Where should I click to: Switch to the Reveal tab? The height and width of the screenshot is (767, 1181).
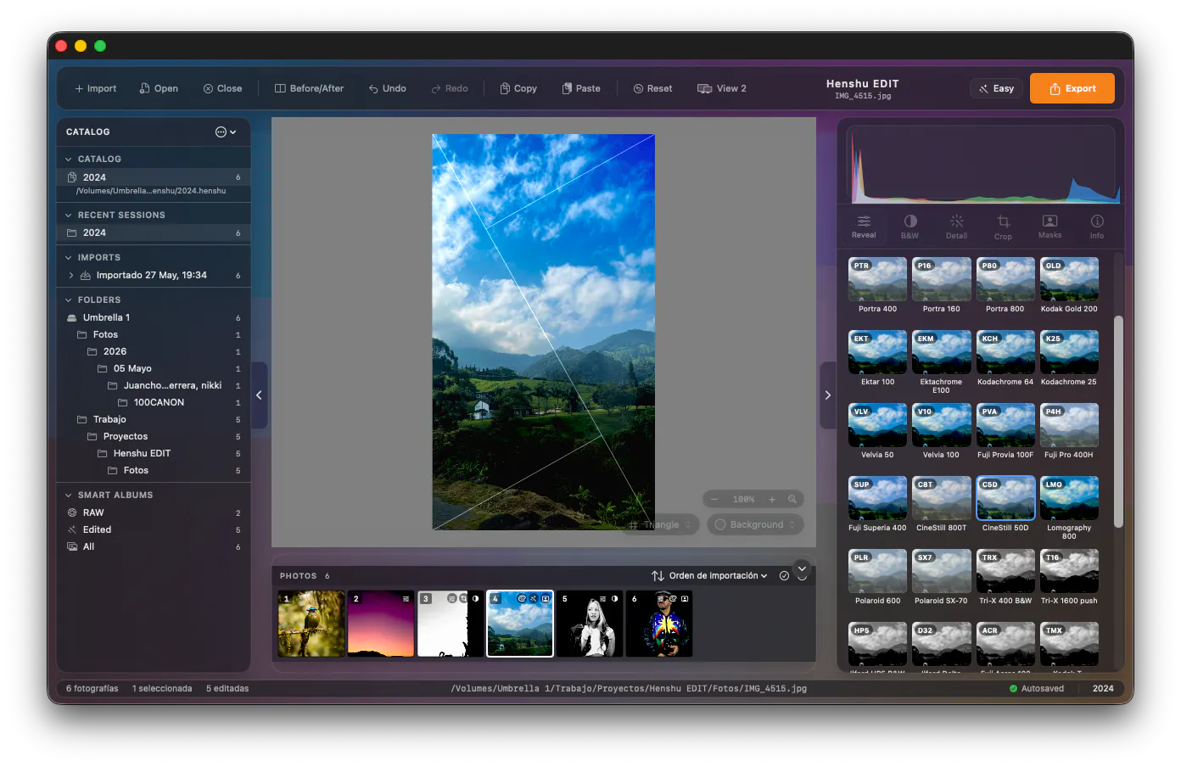pyautogui.click(x=864, y=227)
